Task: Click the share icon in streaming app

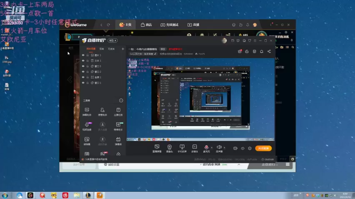Action: click(x=269, y=51)
